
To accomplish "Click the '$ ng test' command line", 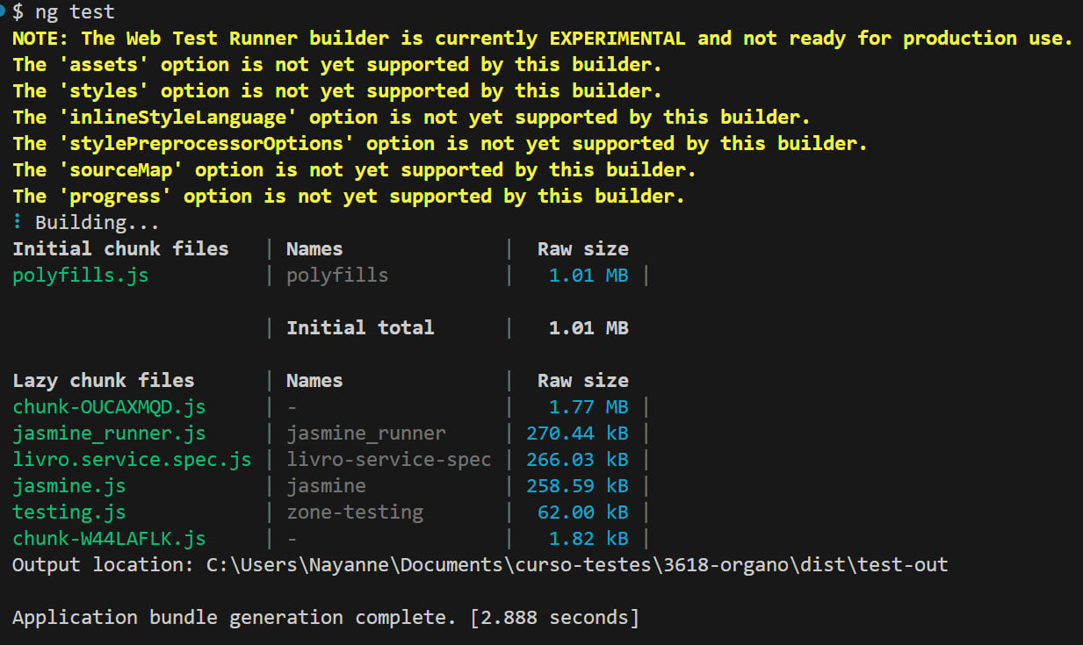I will [x=63, y=12].
